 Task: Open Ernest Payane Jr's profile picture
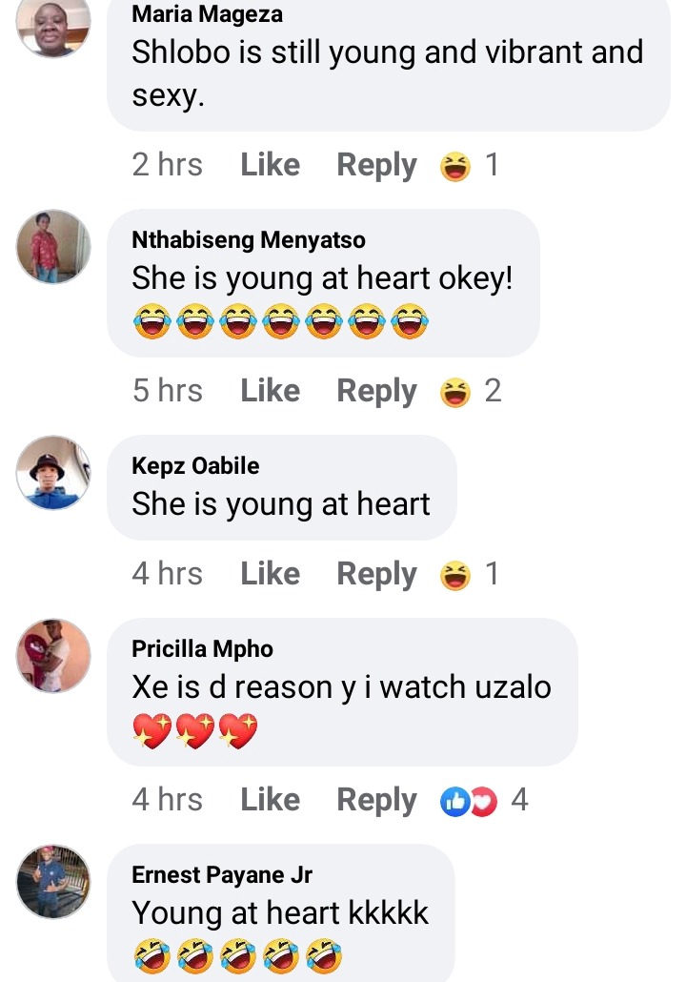[53, 882]
